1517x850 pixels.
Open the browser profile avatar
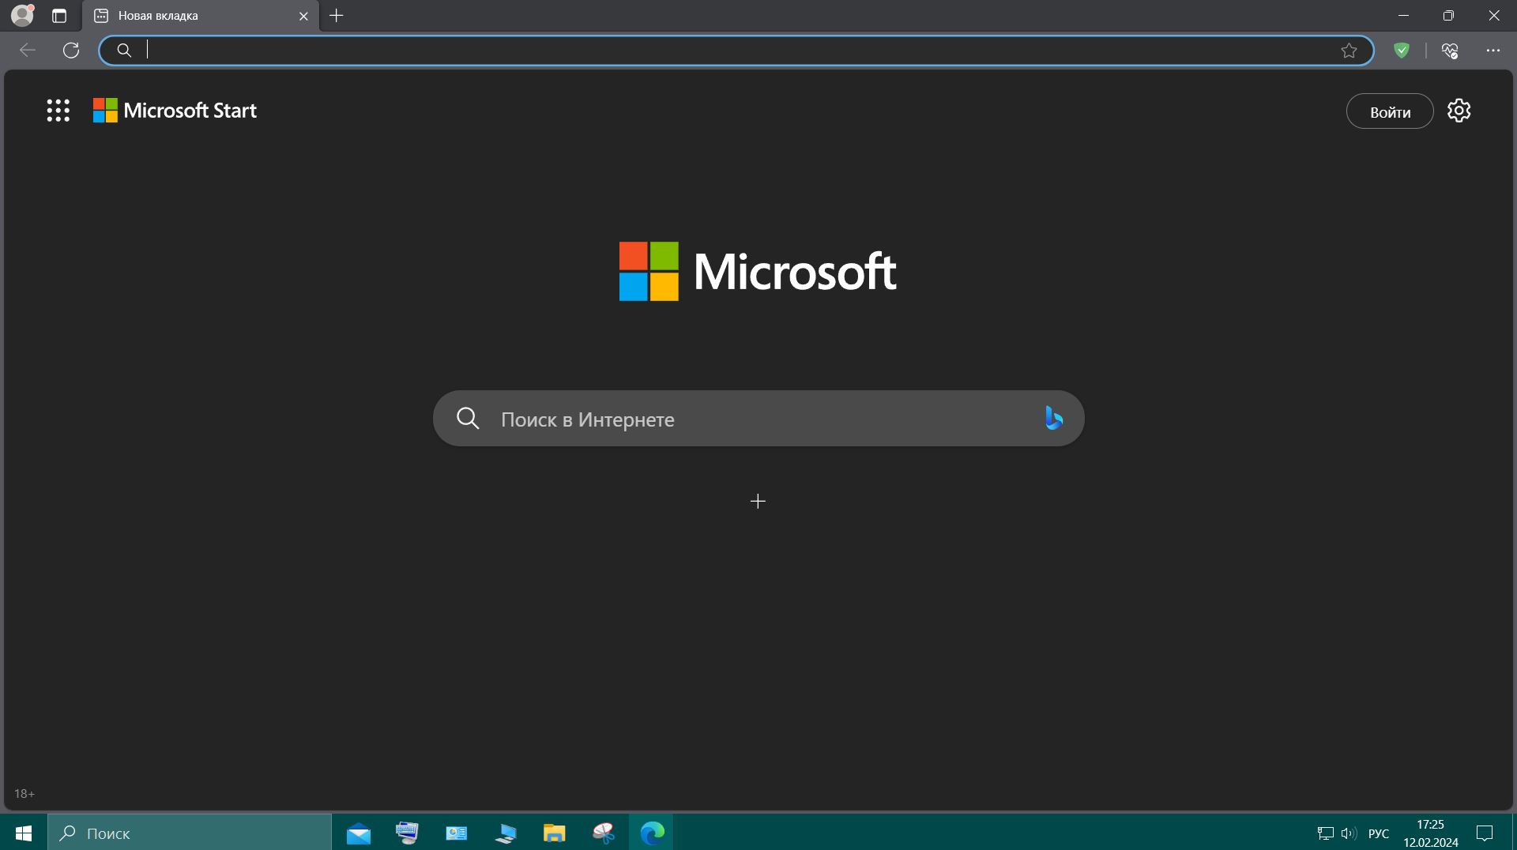[23, 15]
